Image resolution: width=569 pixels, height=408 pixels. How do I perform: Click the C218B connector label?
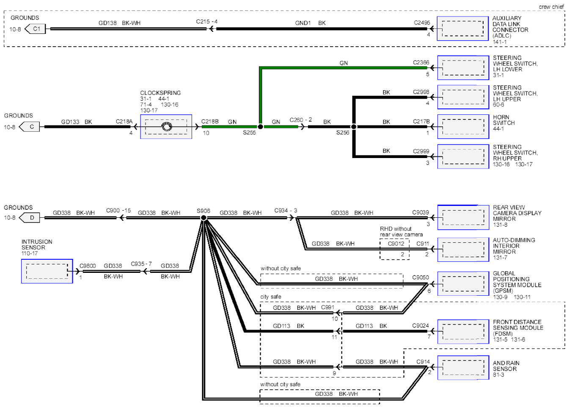coord(210,122)
